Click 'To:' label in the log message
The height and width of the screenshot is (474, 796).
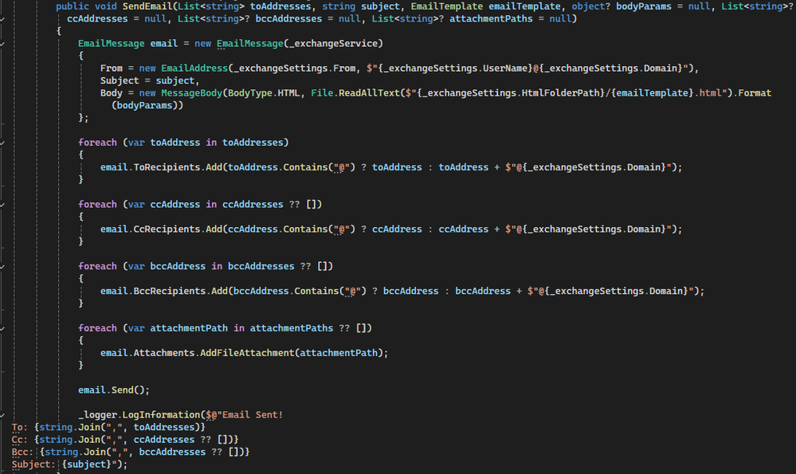point(20,427)
